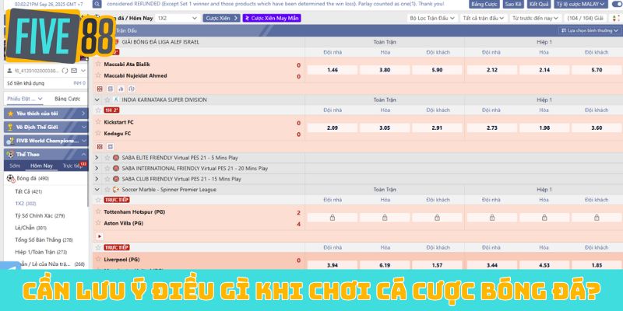The width and height of the screenshot is (623, 311).
Task: Click the Cược Xiên May Mắn button
Action: click(272, 18)
